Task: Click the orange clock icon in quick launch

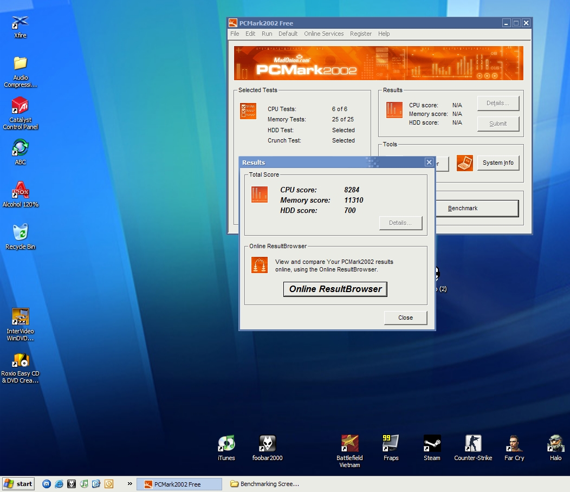Action: 109,484
